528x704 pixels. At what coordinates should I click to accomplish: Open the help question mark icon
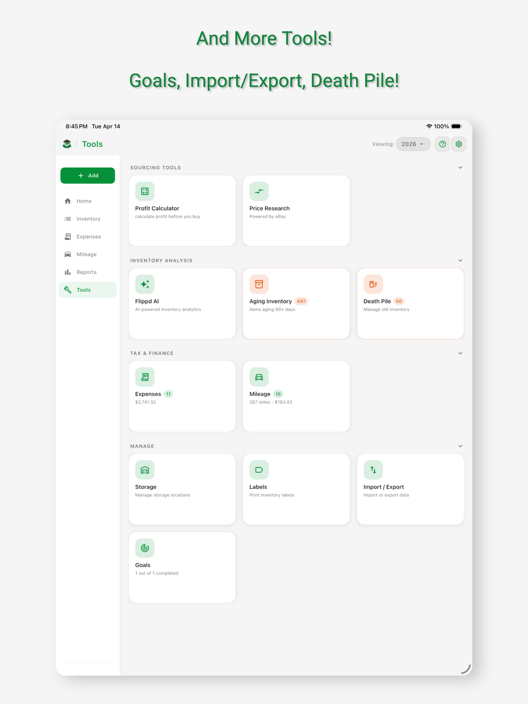click(442, 144)
